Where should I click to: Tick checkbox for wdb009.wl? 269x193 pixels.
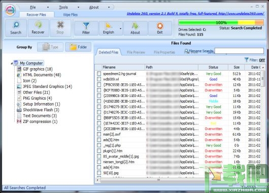click(99, 79)
